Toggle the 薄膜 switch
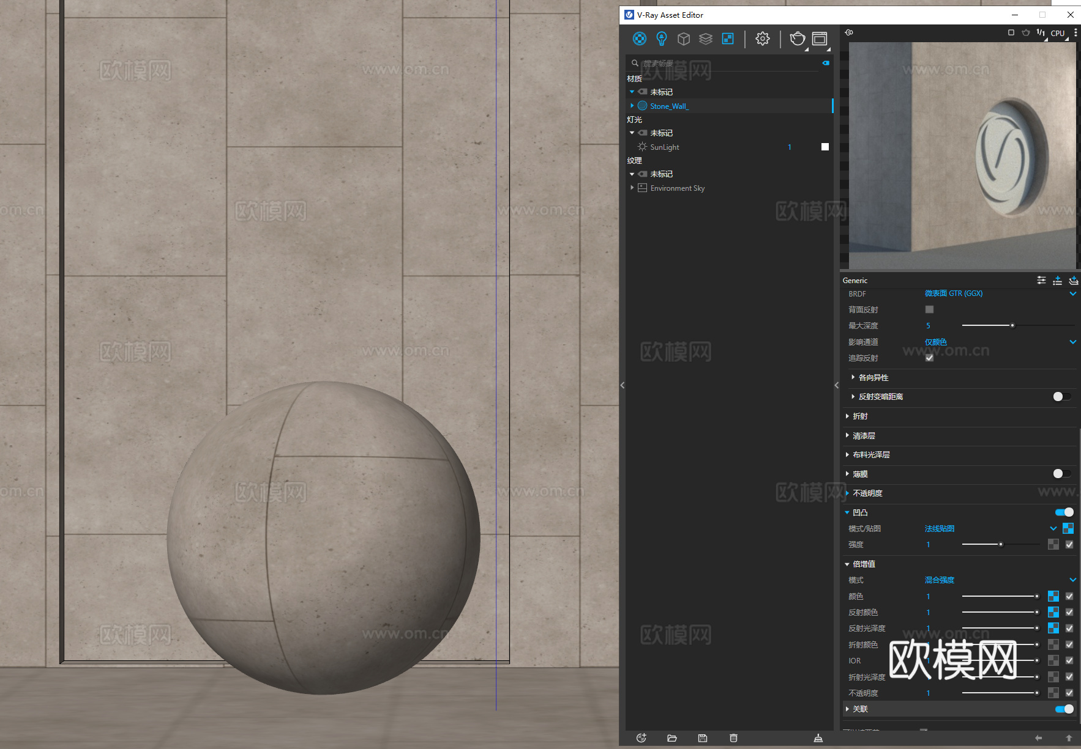This screenshot has height=749, width=1081. click(x=1062, y=473)
